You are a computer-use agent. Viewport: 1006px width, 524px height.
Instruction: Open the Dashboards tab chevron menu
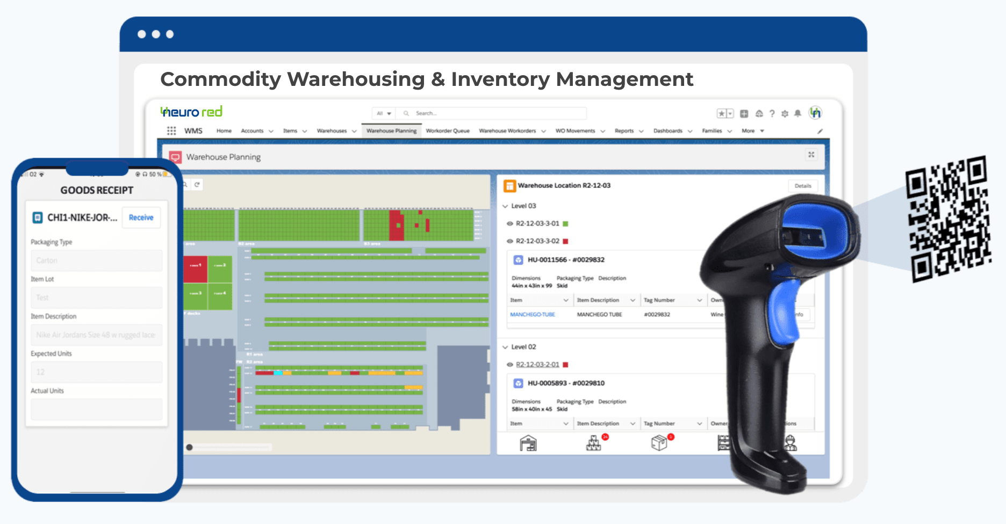tap(690, 131)
